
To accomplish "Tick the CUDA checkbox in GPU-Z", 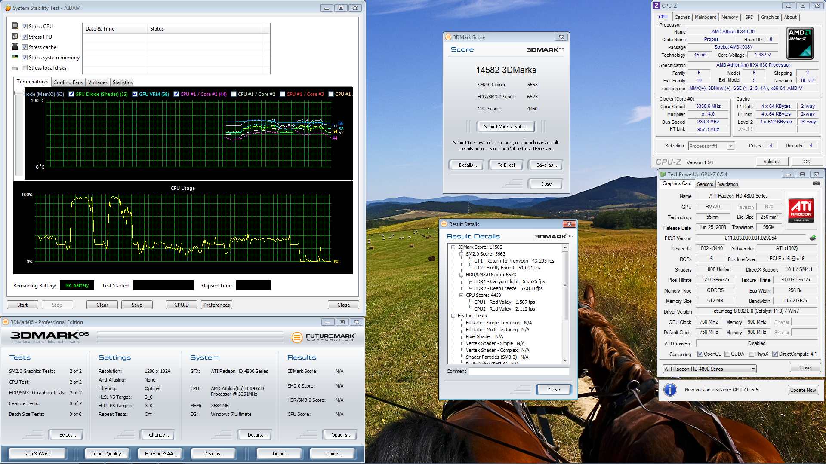I will point(727,354).
